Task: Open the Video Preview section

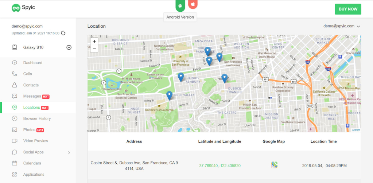Action: click(36, 141)
